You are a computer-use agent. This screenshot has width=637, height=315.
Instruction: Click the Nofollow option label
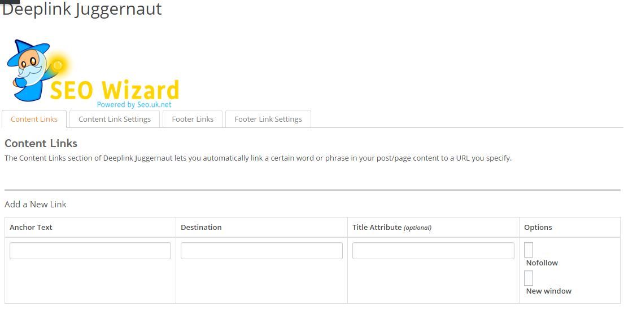pos(542,263)
